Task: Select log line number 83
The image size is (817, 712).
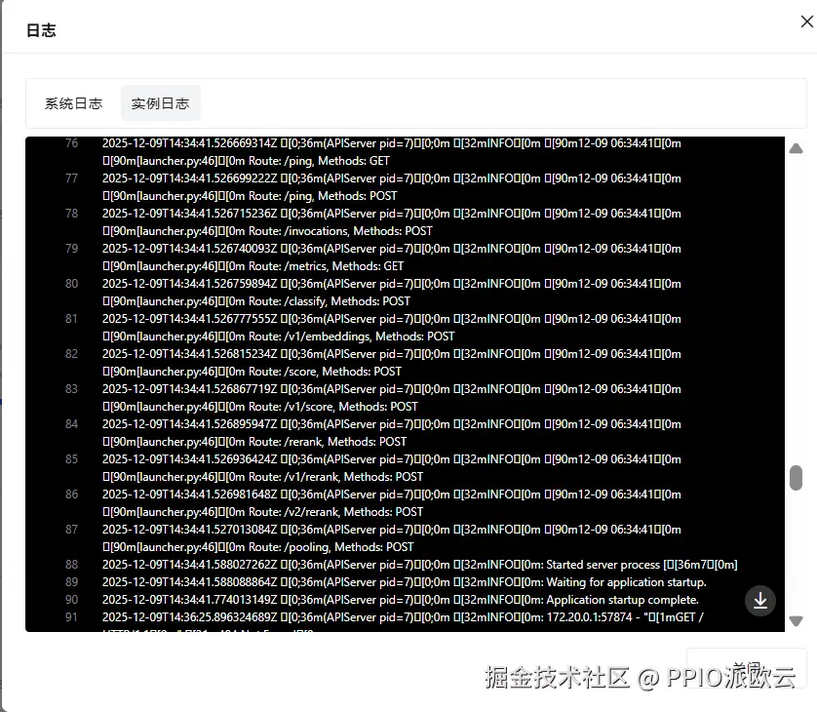Action: [71, 389]
